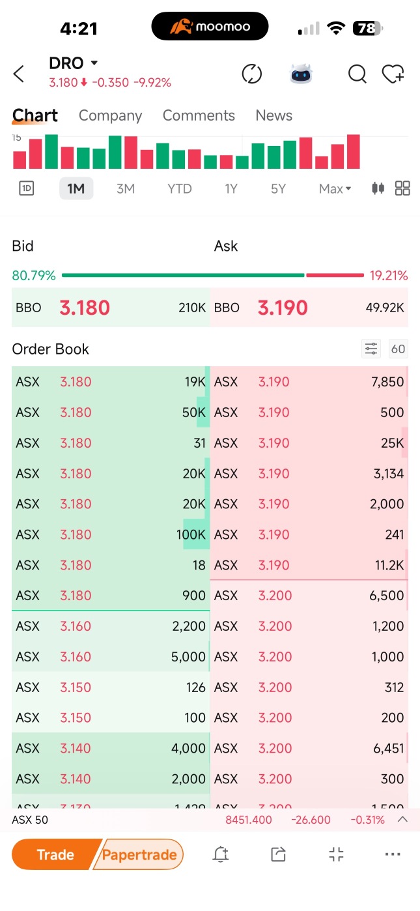
Task: Switch to the Company tab
Action: [x=110, y=115]
